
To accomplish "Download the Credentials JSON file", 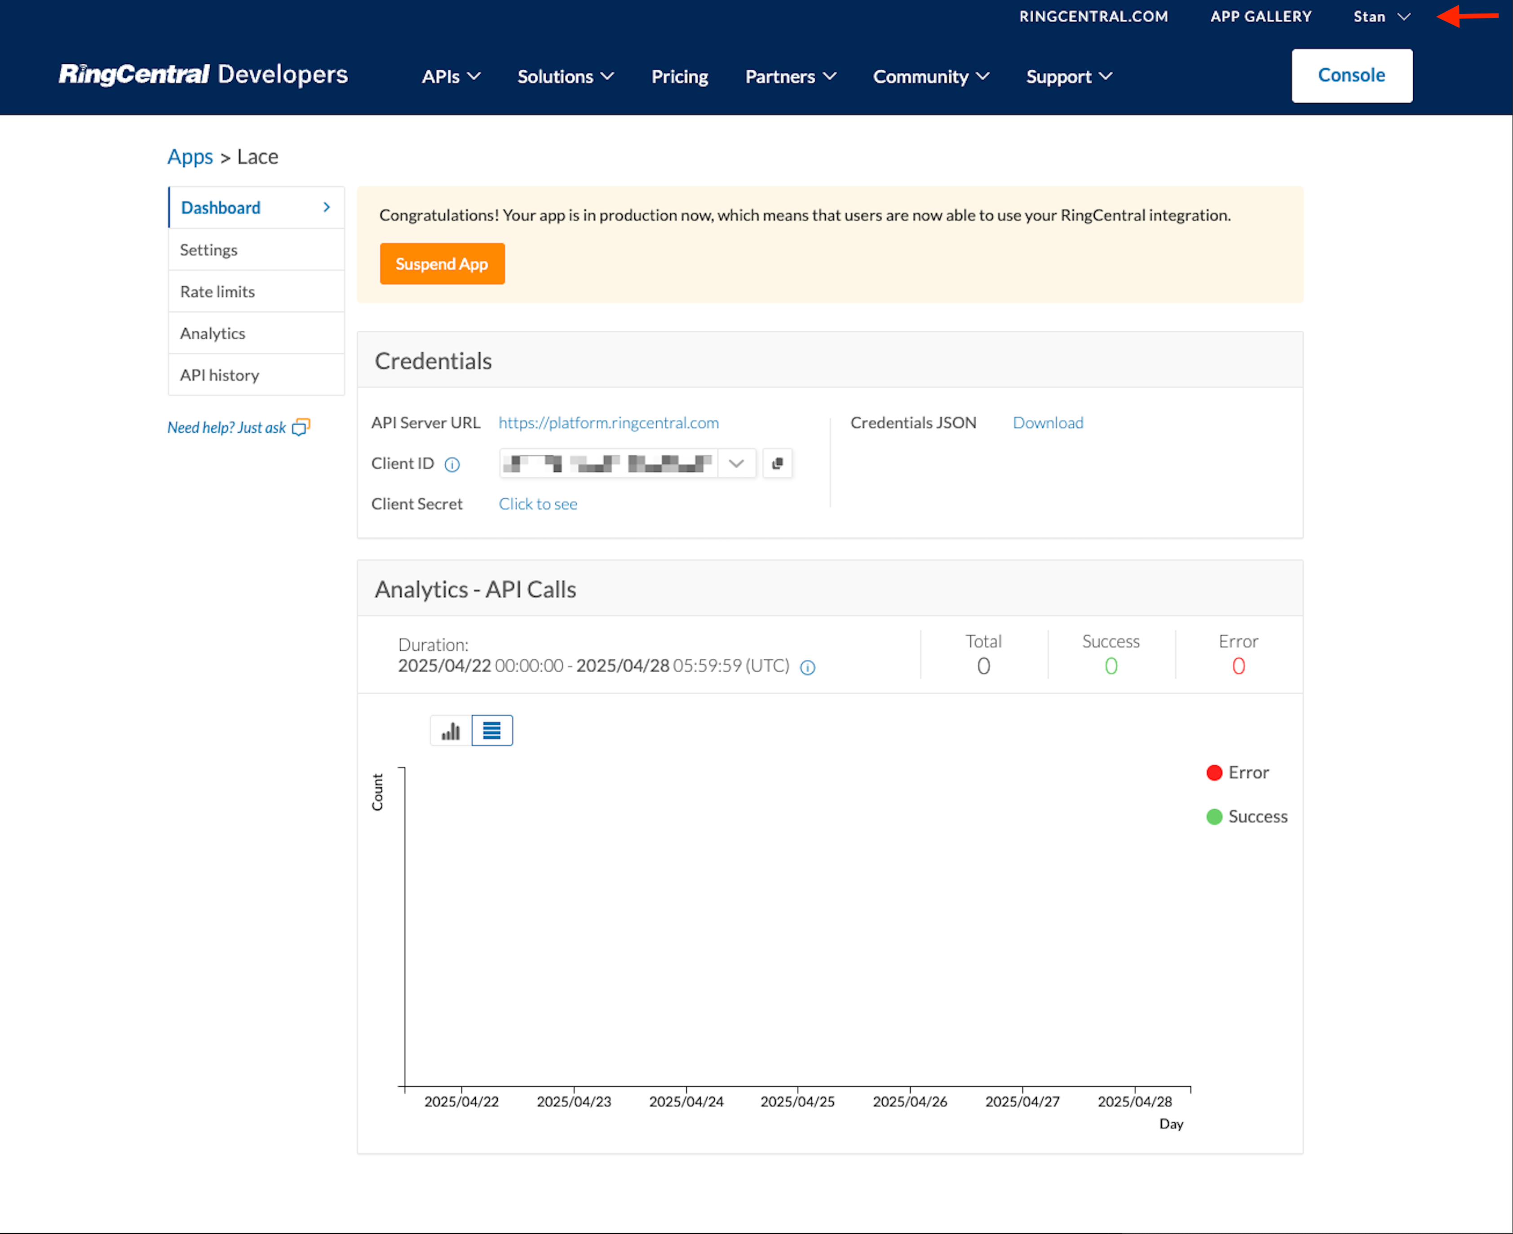I will coord(1048,423).
